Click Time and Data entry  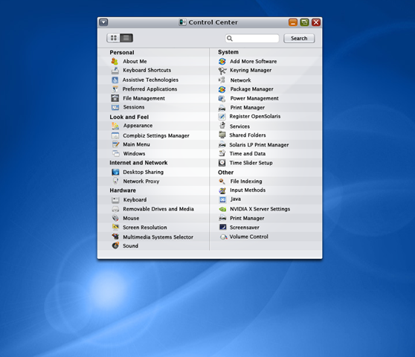tap(248, 153)
